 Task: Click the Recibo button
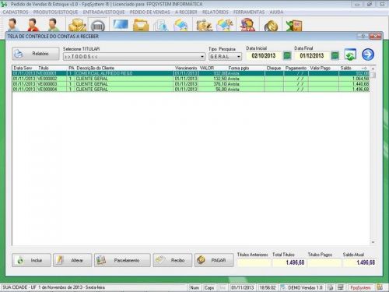point(173,260)
